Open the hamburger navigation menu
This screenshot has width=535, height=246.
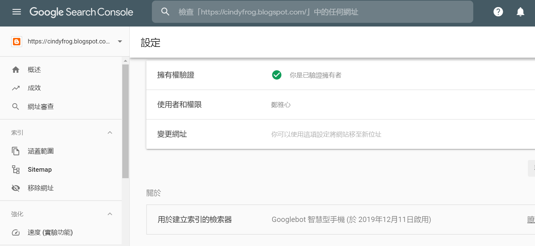(17, 12)
